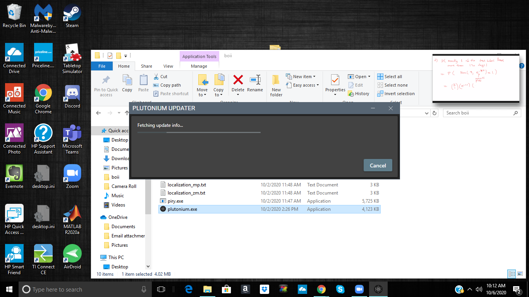The height and width of the screenshot is (297, 529).
Task: Open Microsoft Edge from the taskbar
Action: pos(189,289)
